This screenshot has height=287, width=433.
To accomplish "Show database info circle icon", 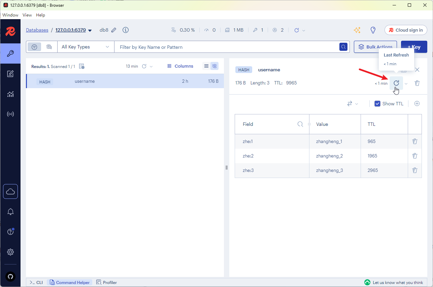I will [126, 30].
